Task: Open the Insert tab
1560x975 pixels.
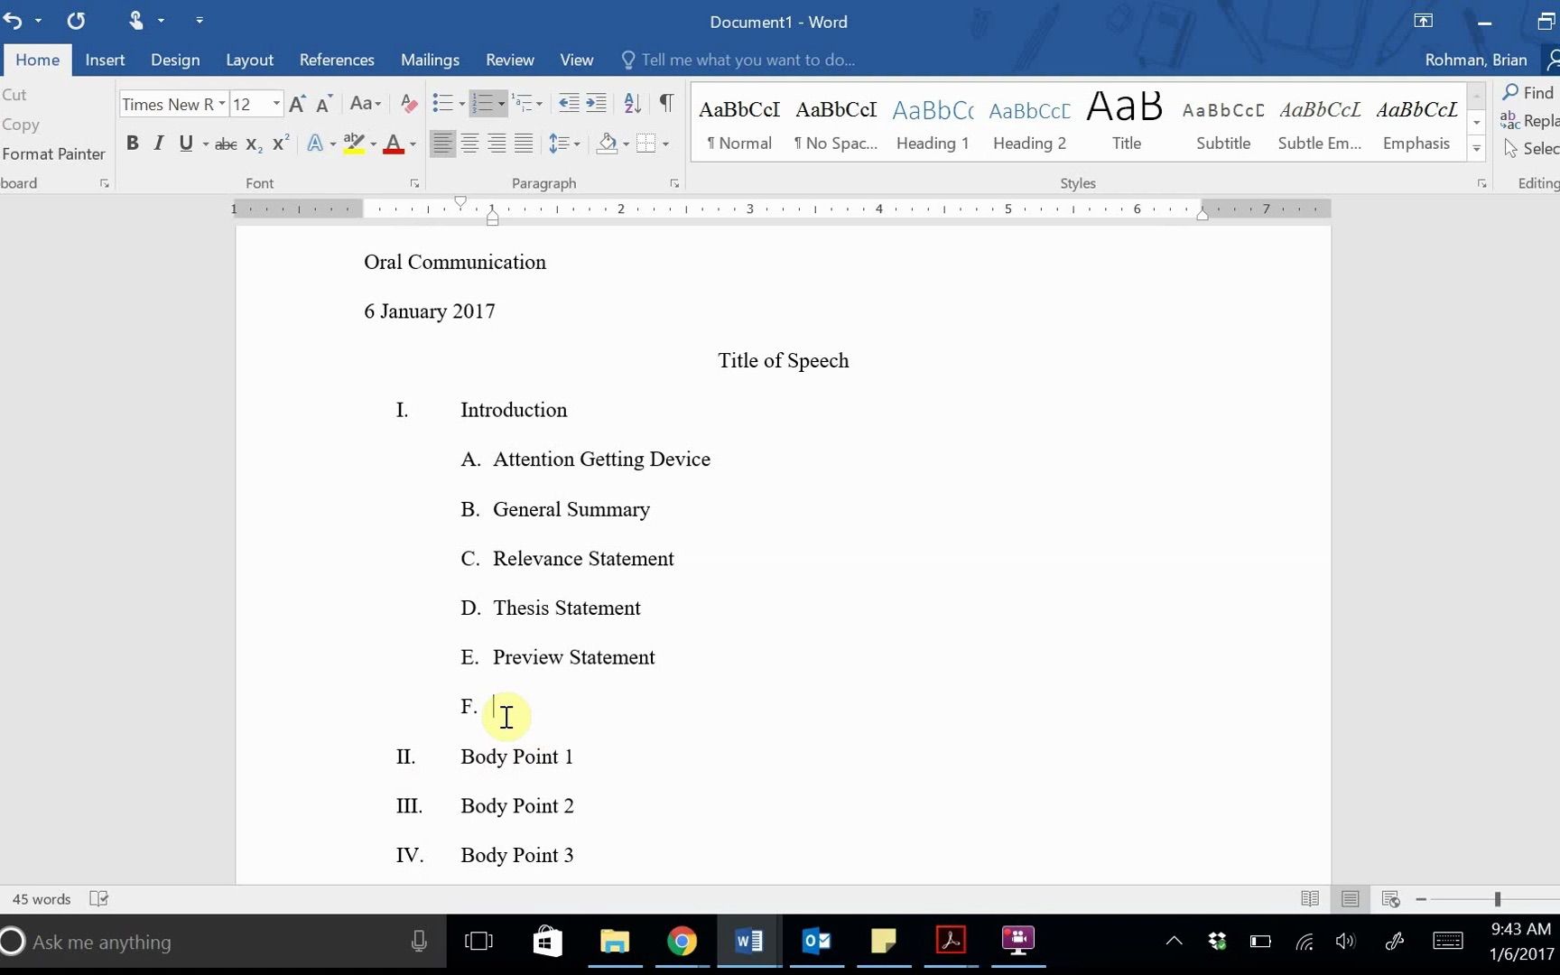Action: (105, 60)
